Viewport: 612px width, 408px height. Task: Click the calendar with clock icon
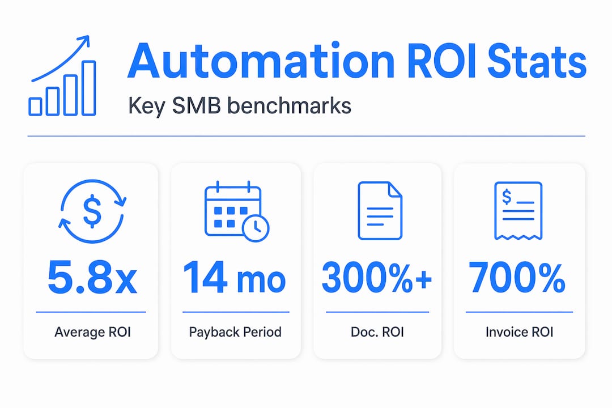[x=237, y=211]
